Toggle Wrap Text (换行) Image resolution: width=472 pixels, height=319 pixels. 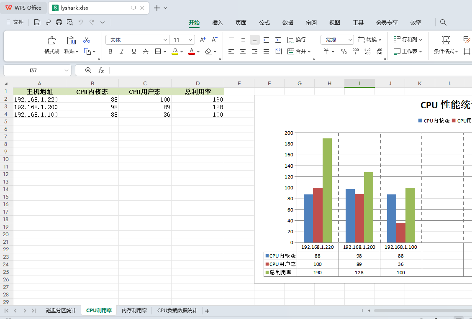(x=297, y=40)
